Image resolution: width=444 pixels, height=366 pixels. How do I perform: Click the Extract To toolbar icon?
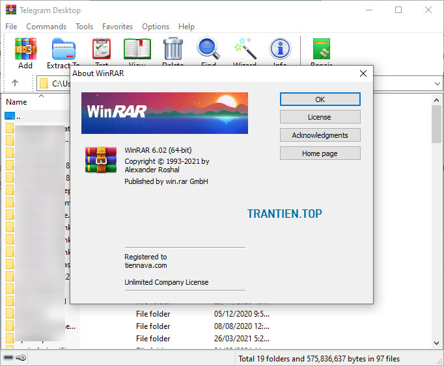pyautogui.click(x=63, y=49)
